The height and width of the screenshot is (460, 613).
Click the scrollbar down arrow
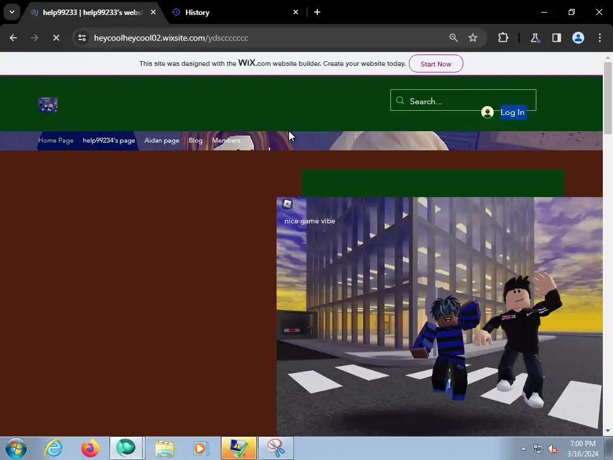(x=608, y=431)
